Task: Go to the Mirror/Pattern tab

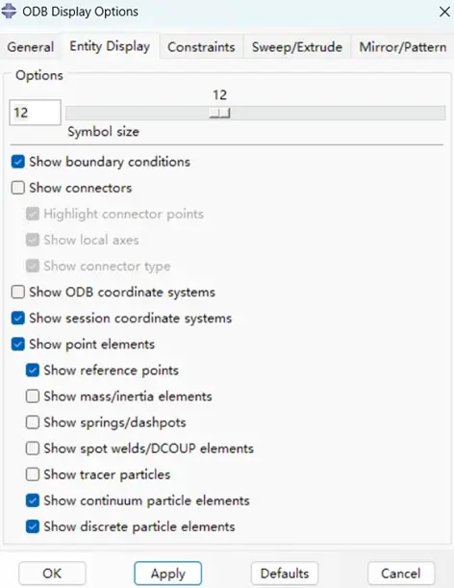Action: 403,47
